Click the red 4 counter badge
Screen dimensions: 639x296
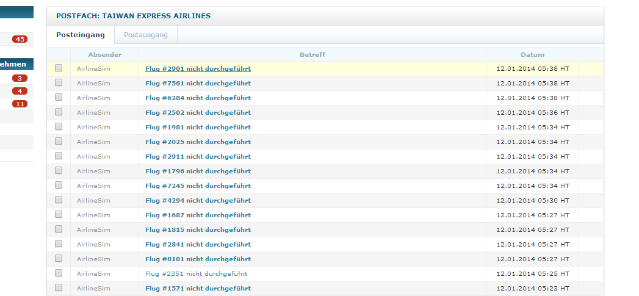[20, 91]
